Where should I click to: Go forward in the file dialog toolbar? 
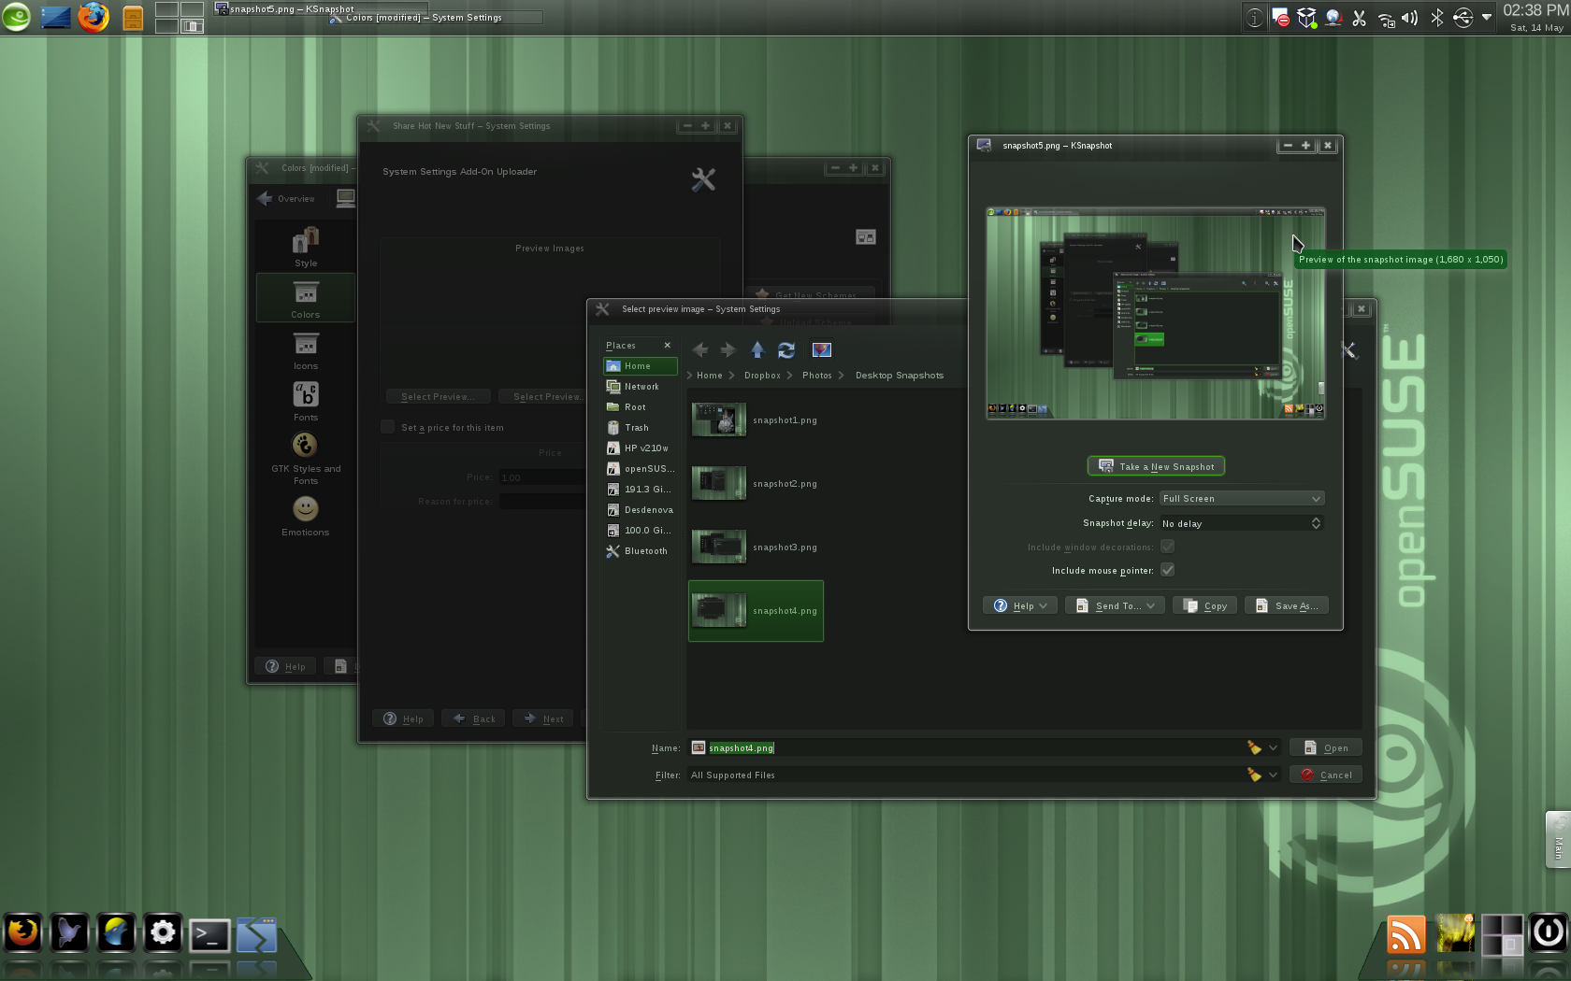tap(728, 350)
